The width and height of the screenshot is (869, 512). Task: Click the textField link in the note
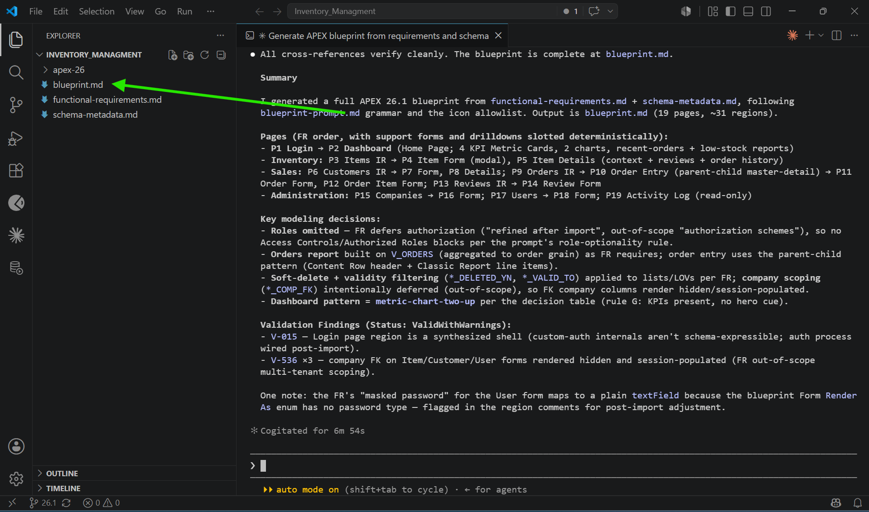tap(655, 396)
